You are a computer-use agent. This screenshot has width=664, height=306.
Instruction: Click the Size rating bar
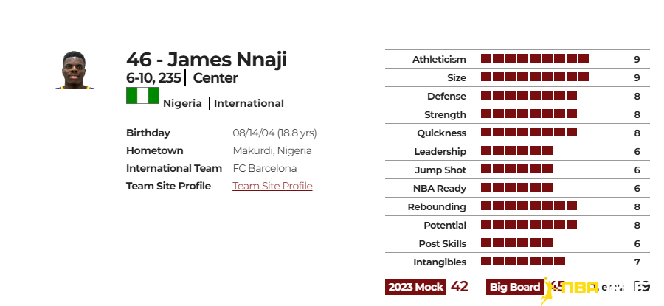point(536,77)
